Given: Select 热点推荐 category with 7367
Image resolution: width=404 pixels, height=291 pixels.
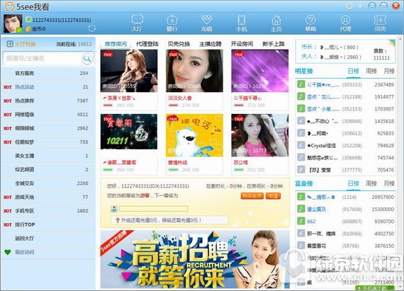Looking at the screenshot, I should (48, 101).
